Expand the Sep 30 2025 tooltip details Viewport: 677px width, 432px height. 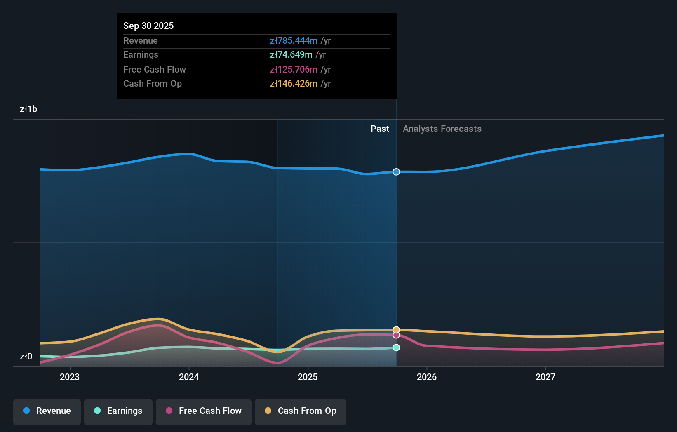tap(148, 26)
